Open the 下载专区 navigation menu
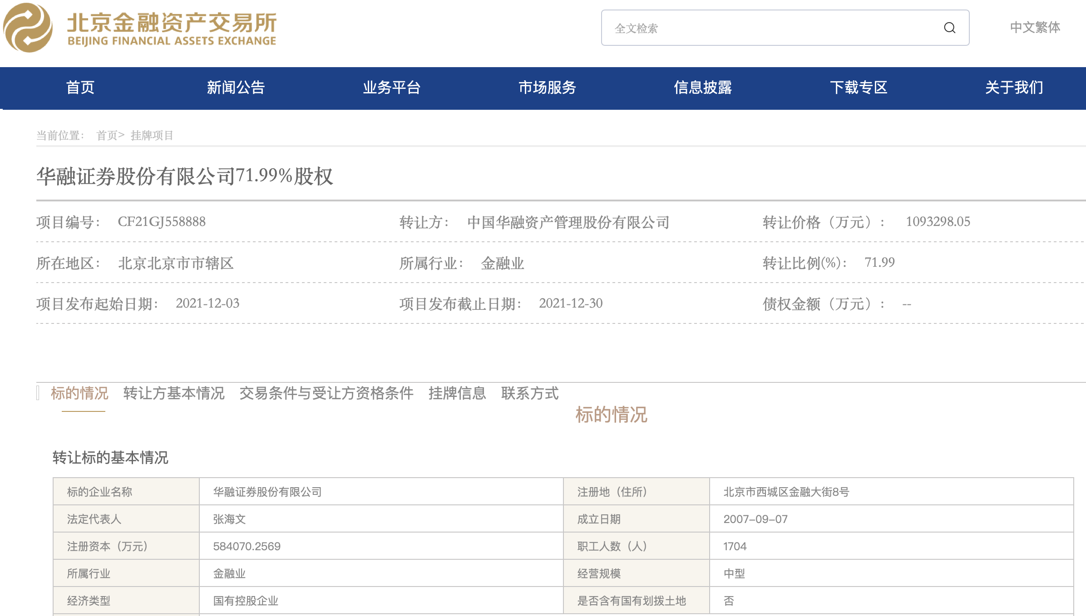This screenshot has width=1086, height=616. tap(859, 88)
